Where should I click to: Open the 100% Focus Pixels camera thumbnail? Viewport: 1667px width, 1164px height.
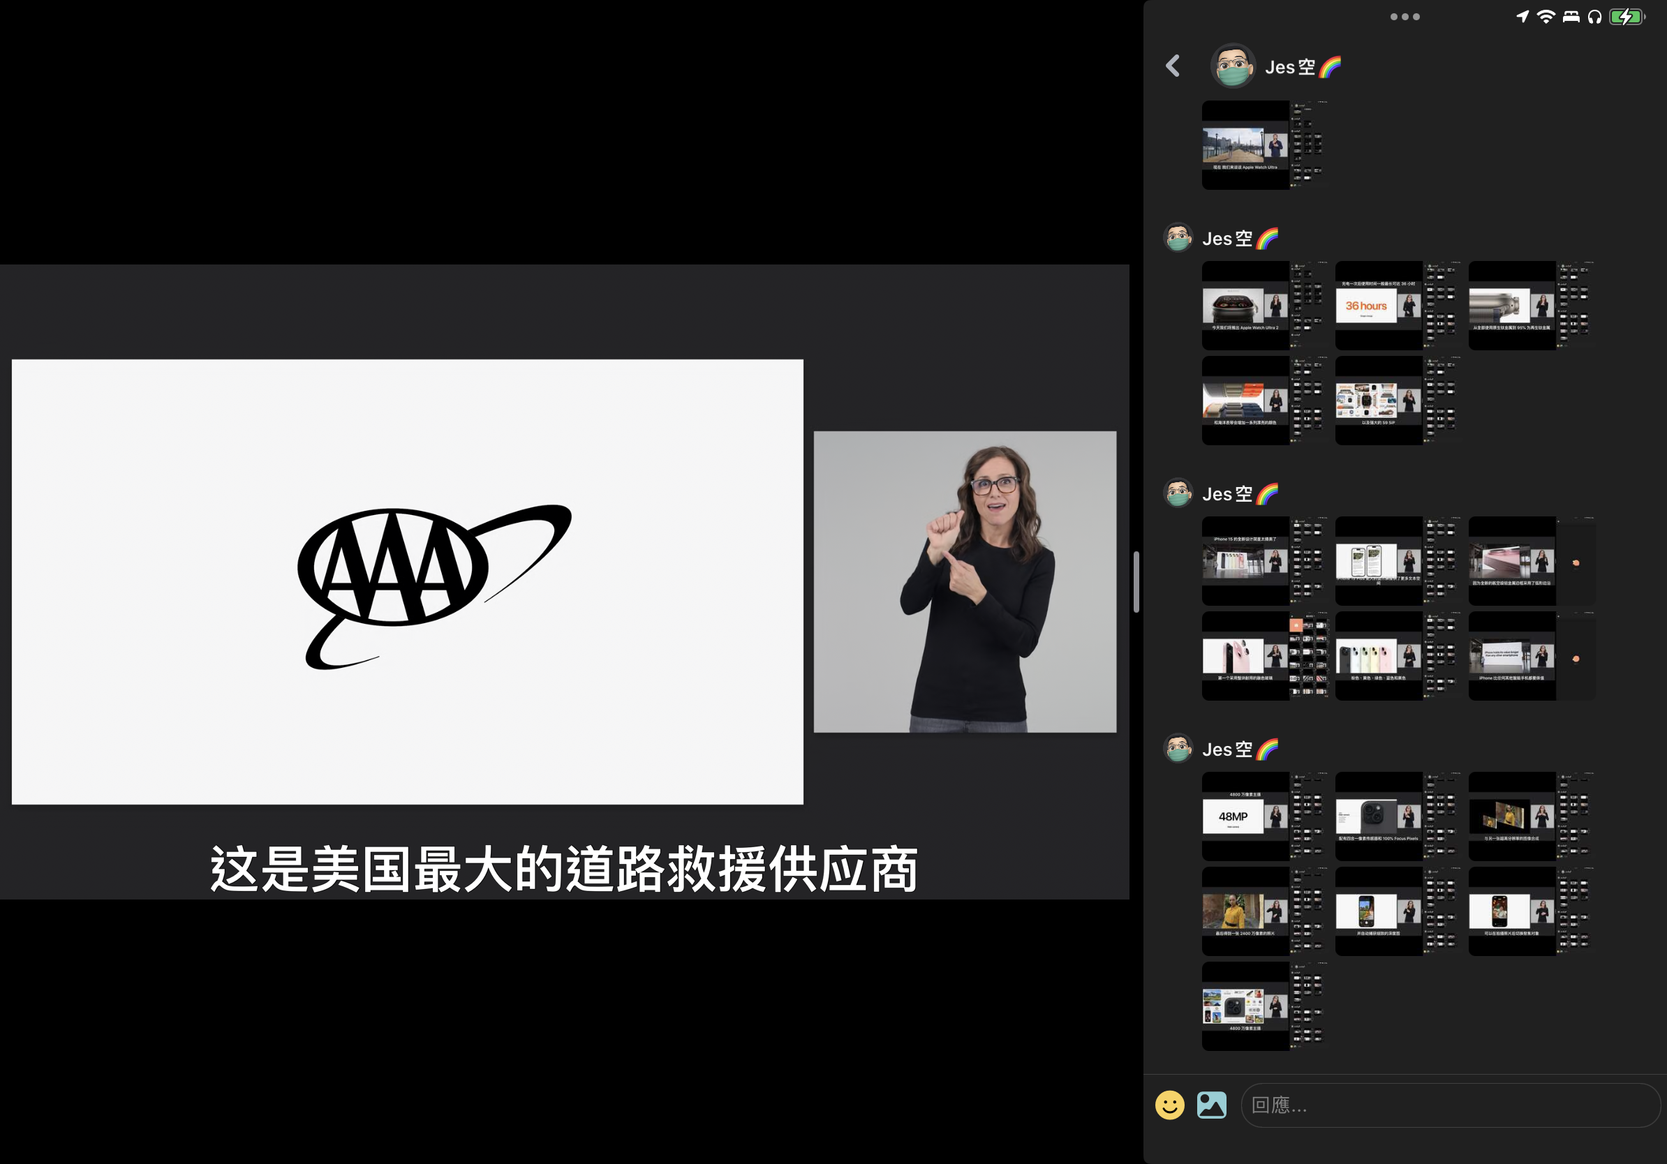coord(1398,816)
